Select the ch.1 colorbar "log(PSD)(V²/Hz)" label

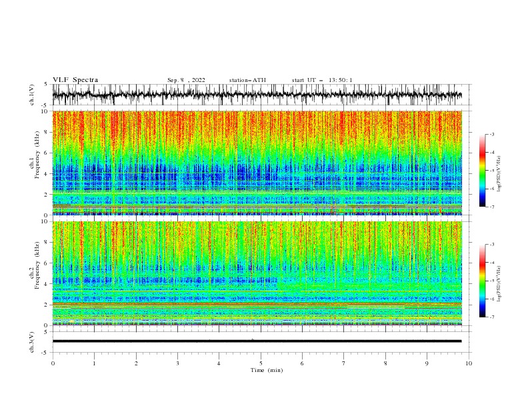tap(499, 174)
